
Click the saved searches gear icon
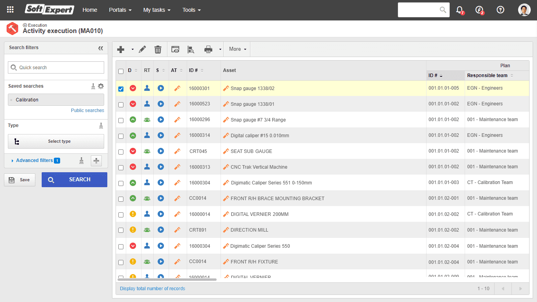tap(101, 86)
